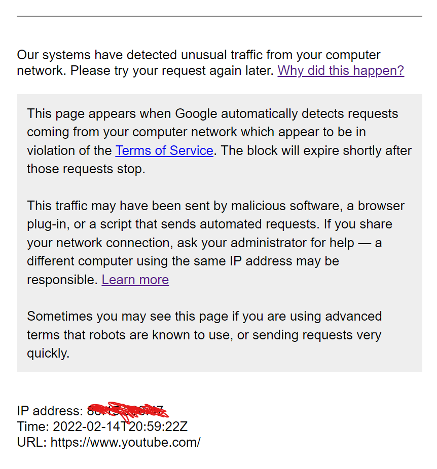Viewport: 437px width, 469px height.
Task: Click the https://www.youtube.com/ URL text
Action: [125, 442]
